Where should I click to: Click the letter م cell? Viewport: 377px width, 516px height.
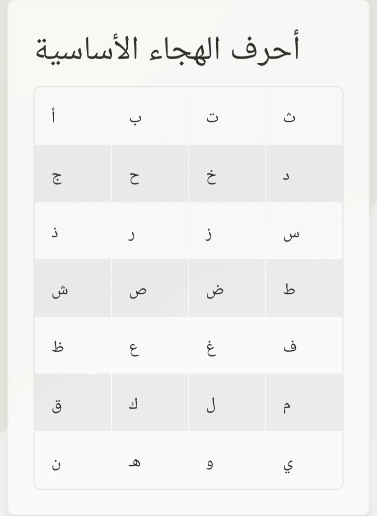[304, 403]
